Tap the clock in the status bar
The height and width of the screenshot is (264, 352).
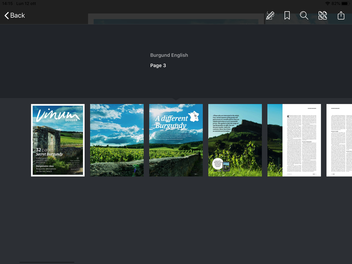7,4
